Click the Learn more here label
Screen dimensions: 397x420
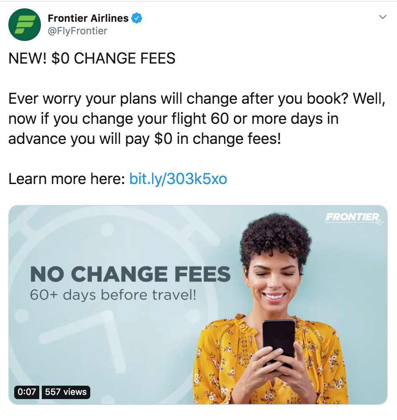coord(66,179)
